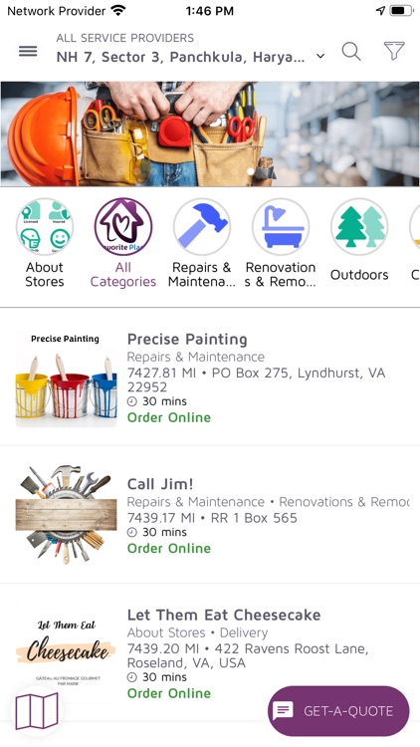Expand the location dropdown chevron
Viewport: 420px width, 747px height.
320,56
